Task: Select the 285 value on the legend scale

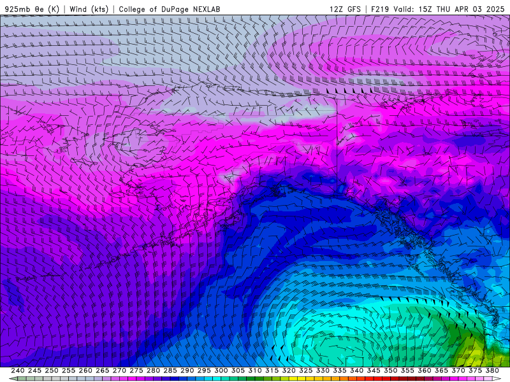Action: 170,371
